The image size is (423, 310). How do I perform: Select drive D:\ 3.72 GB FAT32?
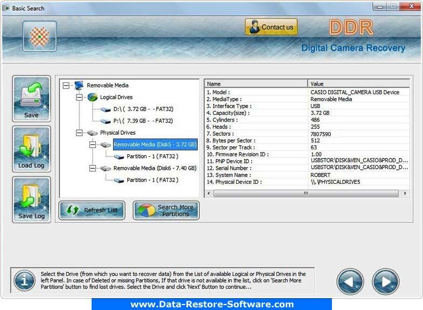point(143,109)
